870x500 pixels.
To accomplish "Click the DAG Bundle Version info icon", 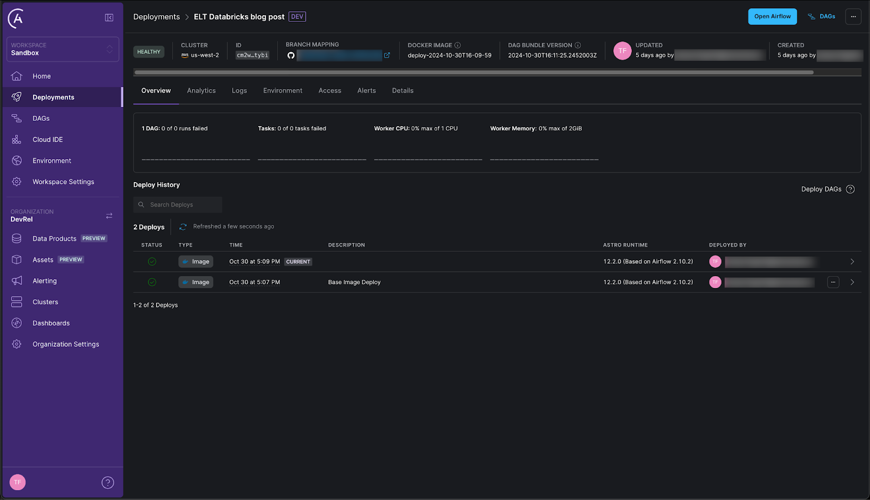I will pos(577,45).
